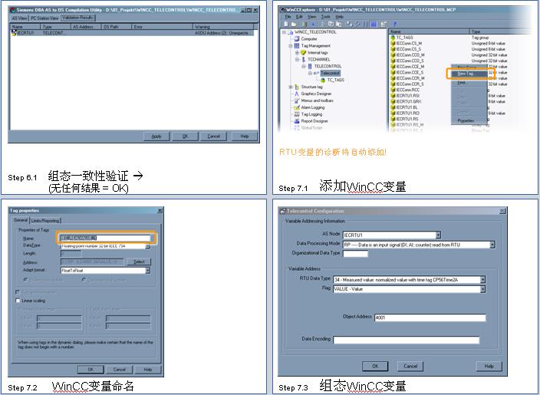Open Help menu in WinCC Explorer
The height and width of the screenshot is (395, 540).
click(339, 17)
